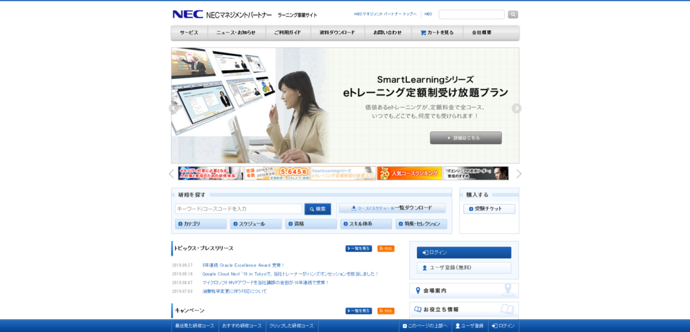Click the 受験チケット button

pyautogui.click(x=489, y=209)
